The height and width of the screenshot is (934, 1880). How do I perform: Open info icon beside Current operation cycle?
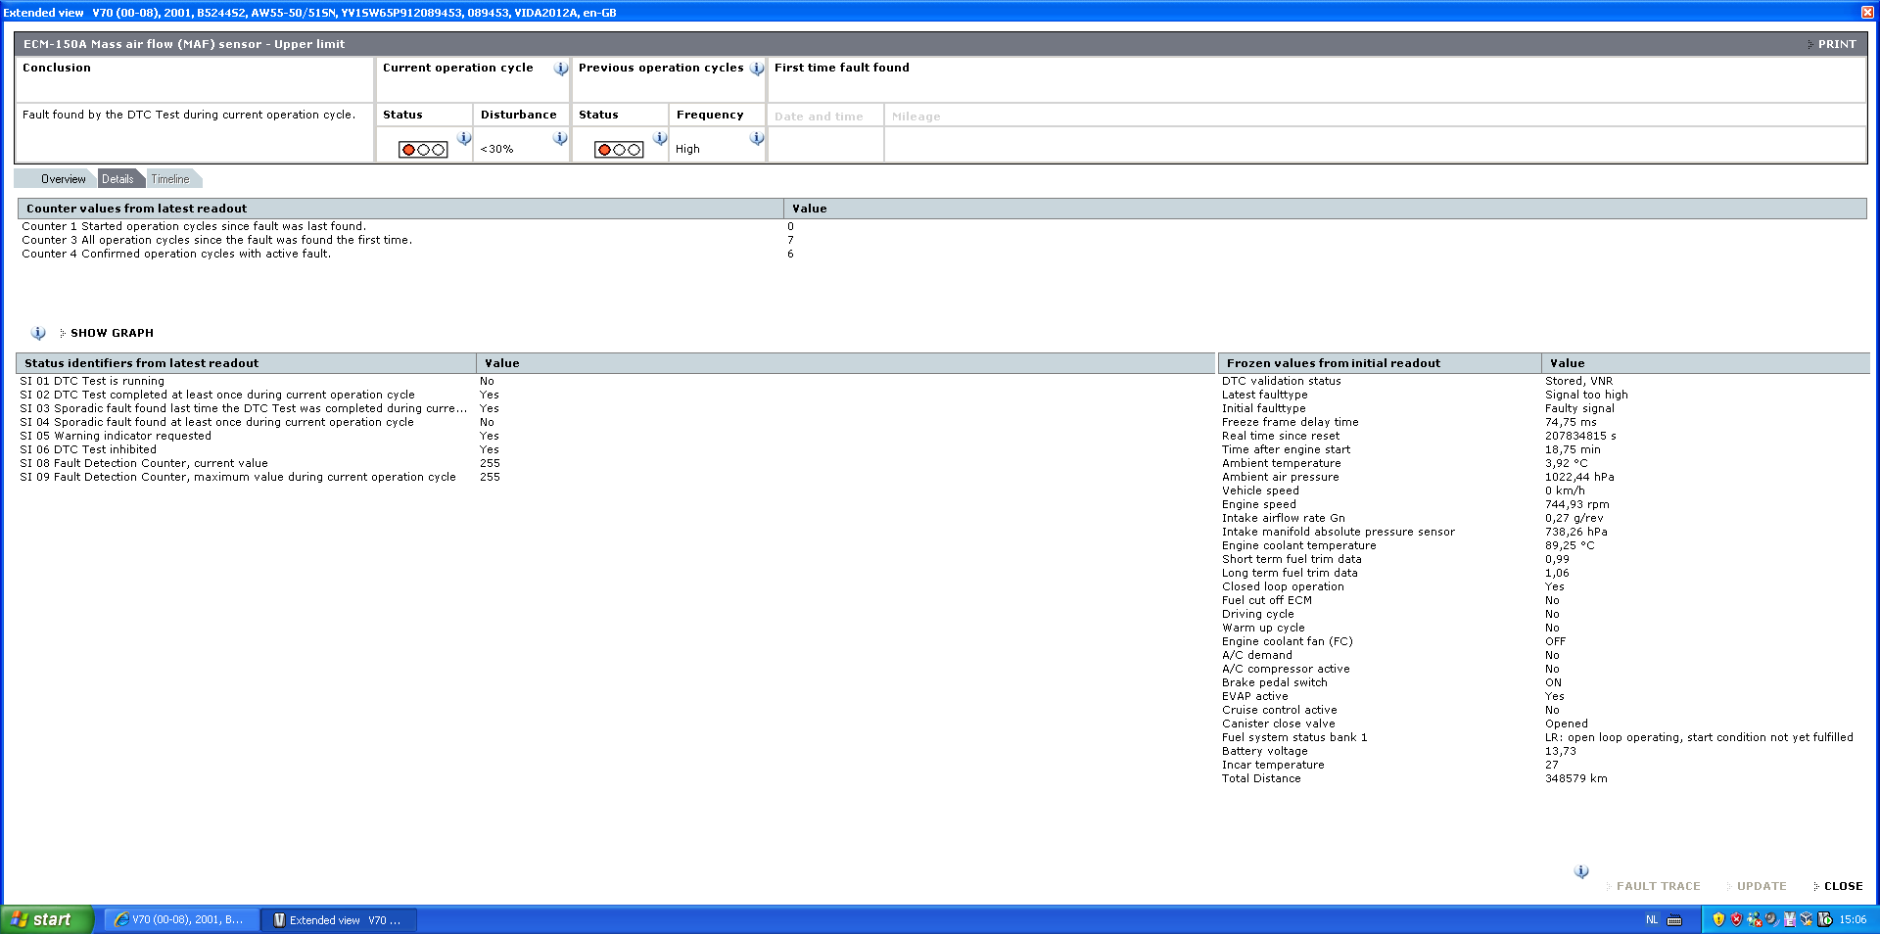(x=561, y=69)
